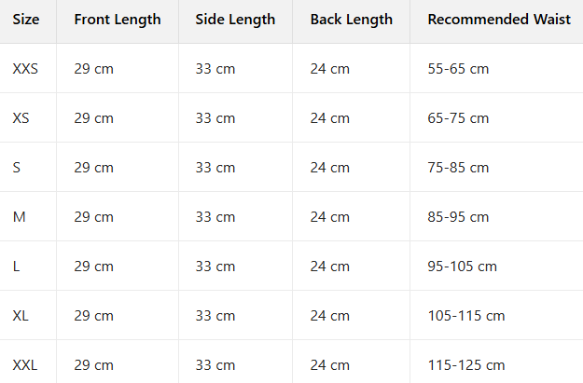Click the Side Length column header
583x383 pixels.
pos(235,20)
